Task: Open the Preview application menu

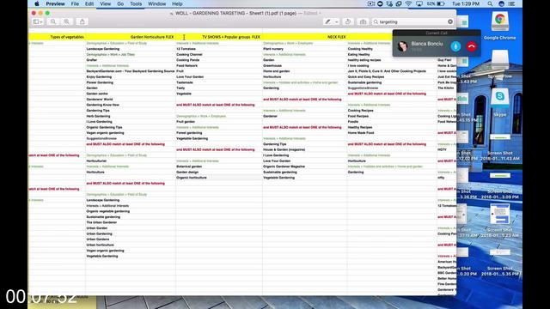Action: tap(55, 3)
